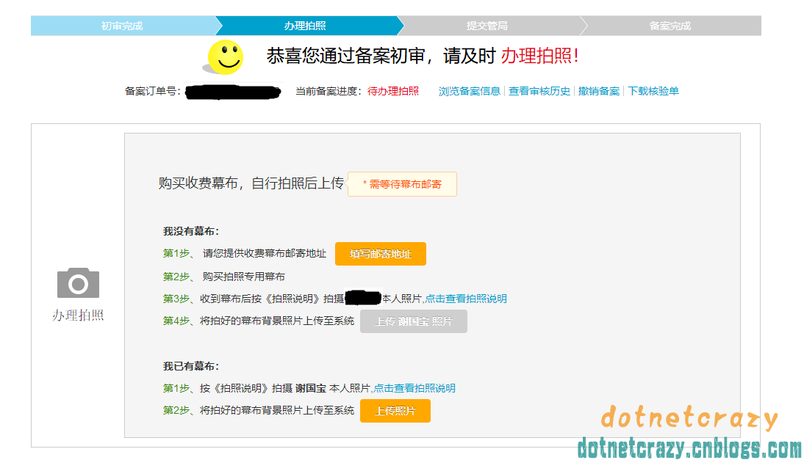
Task: Open the 查看审核历史 link
Action: point(539,91)
